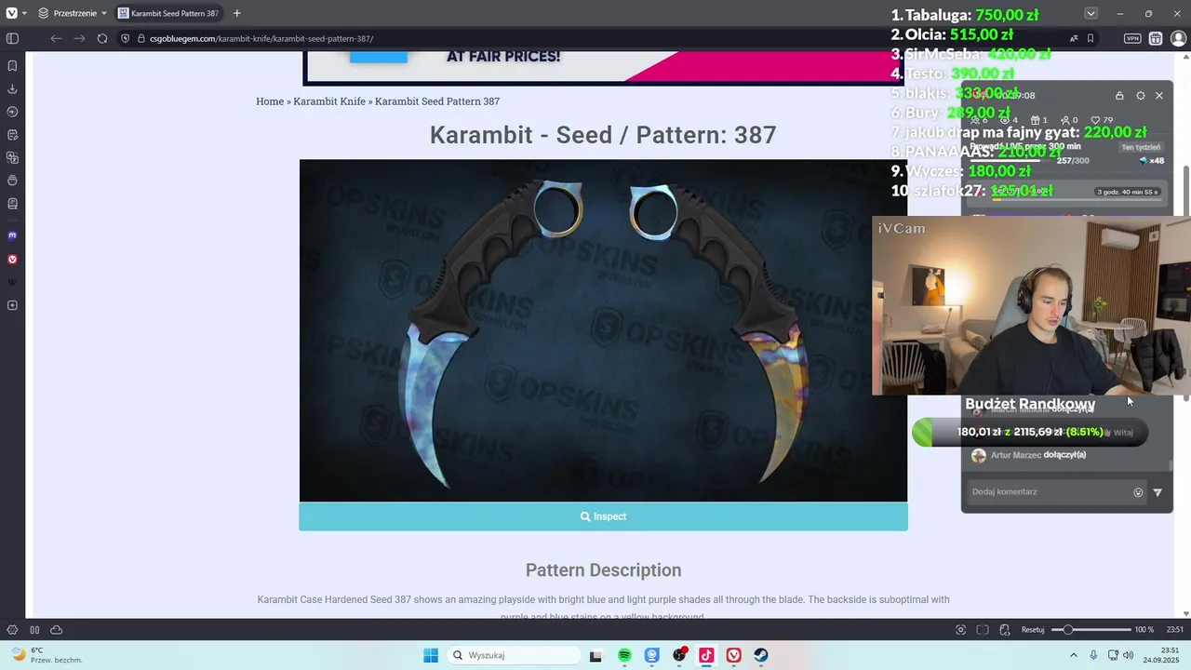The width and height of the screenshot is (1191, 670).
Task: Click the Wyszukaj taskbar search box
Action: click(x=515, y=655)
